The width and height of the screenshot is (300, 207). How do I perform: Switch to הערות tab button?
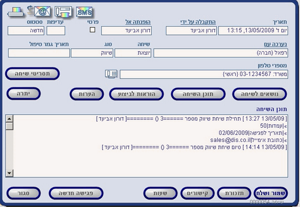87,94
